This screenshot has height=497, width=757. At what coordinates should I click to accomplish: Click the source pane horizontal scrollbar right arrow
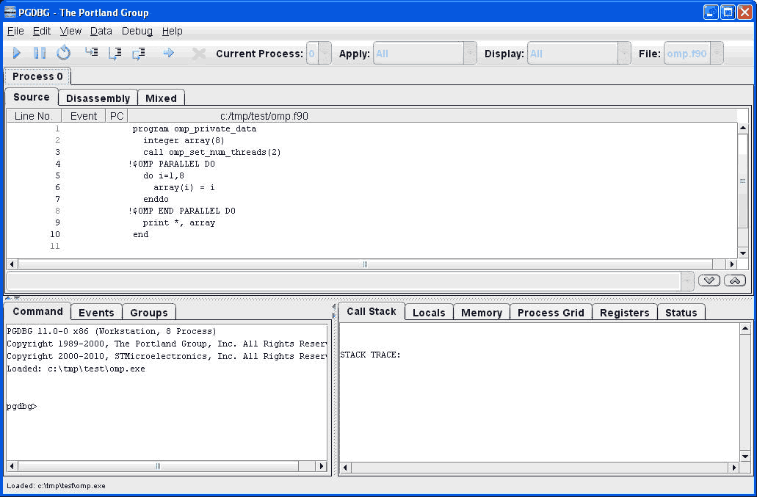(x=732, y=264)
